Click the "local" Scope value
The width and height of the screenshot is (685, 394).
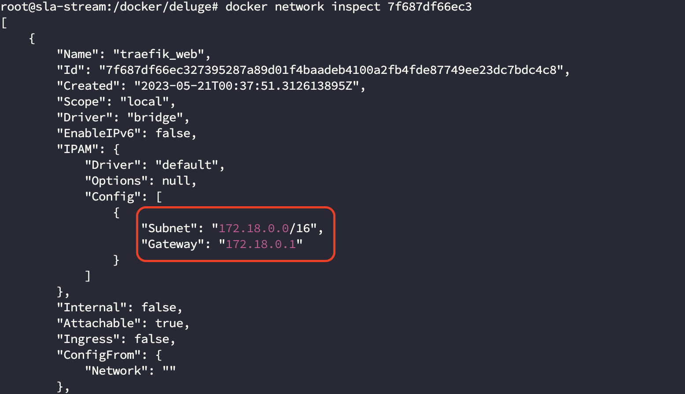coord(144,102)
